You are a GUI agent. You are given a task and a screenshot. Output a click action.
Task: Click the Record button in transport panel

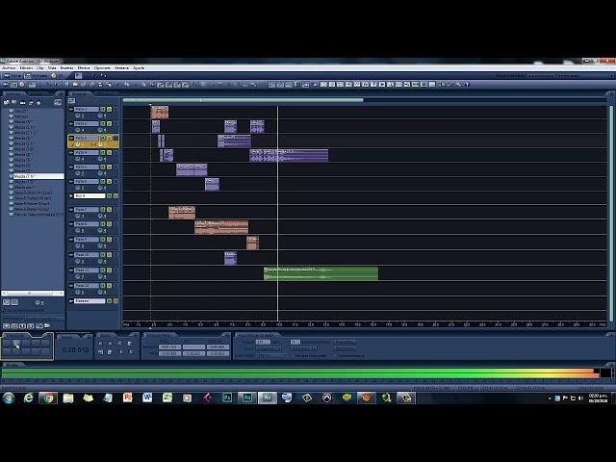(x=45, y=351)
